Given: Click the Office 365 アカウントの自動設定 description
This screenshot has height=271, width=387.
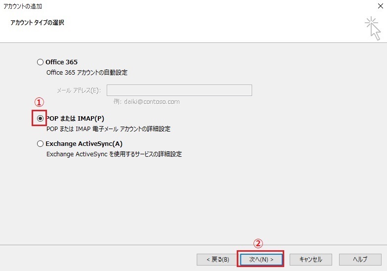Looking at the screenshot, I should [87, 73].
